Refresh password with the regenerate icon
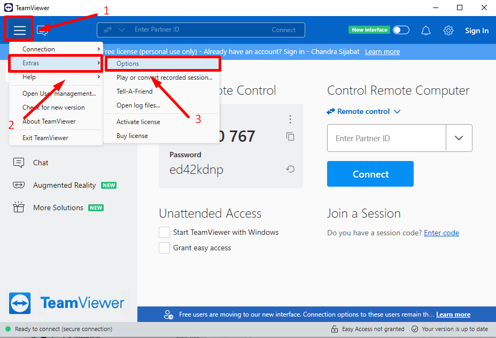496x338 pixels. click(290, 170)
